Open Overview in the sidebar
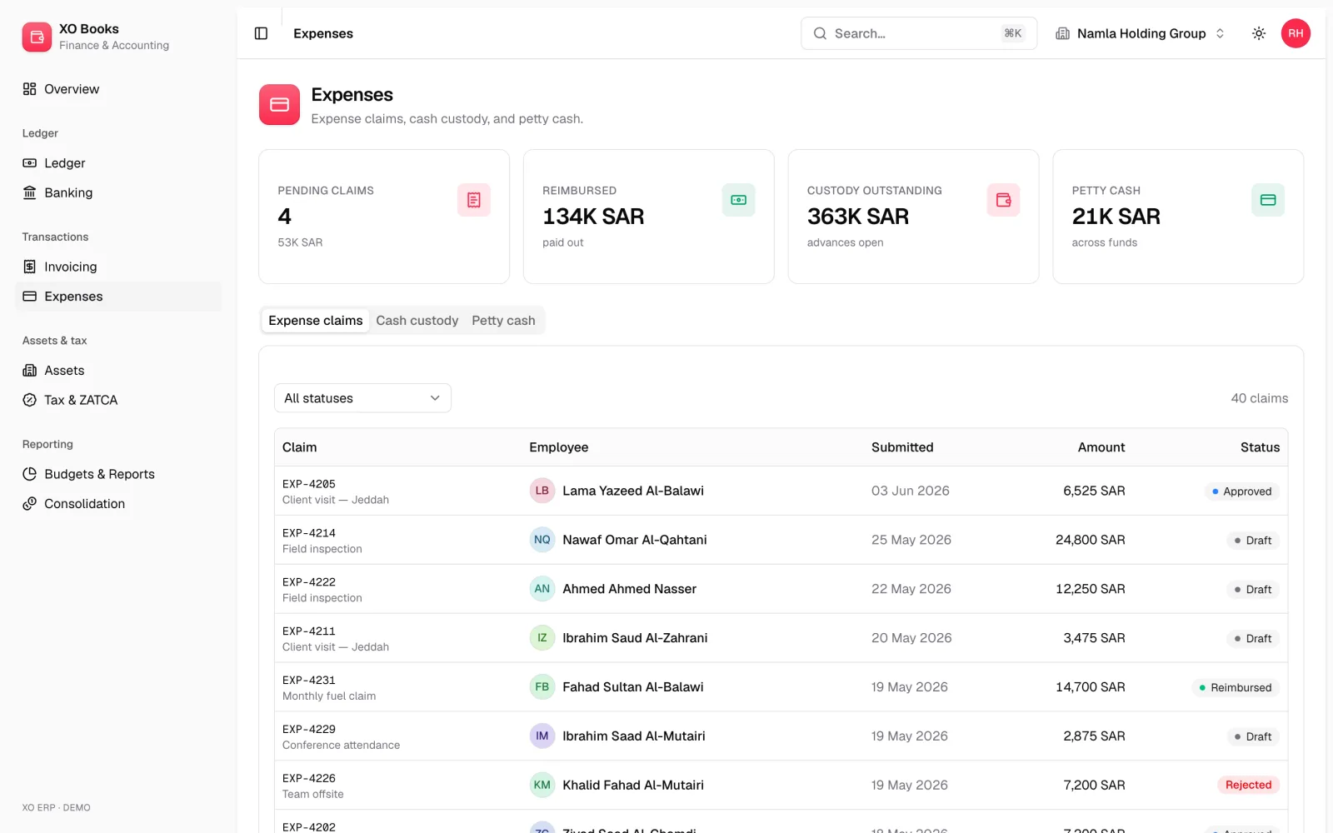The width and height of the screenshot is (1333, 833). (118, 89)
